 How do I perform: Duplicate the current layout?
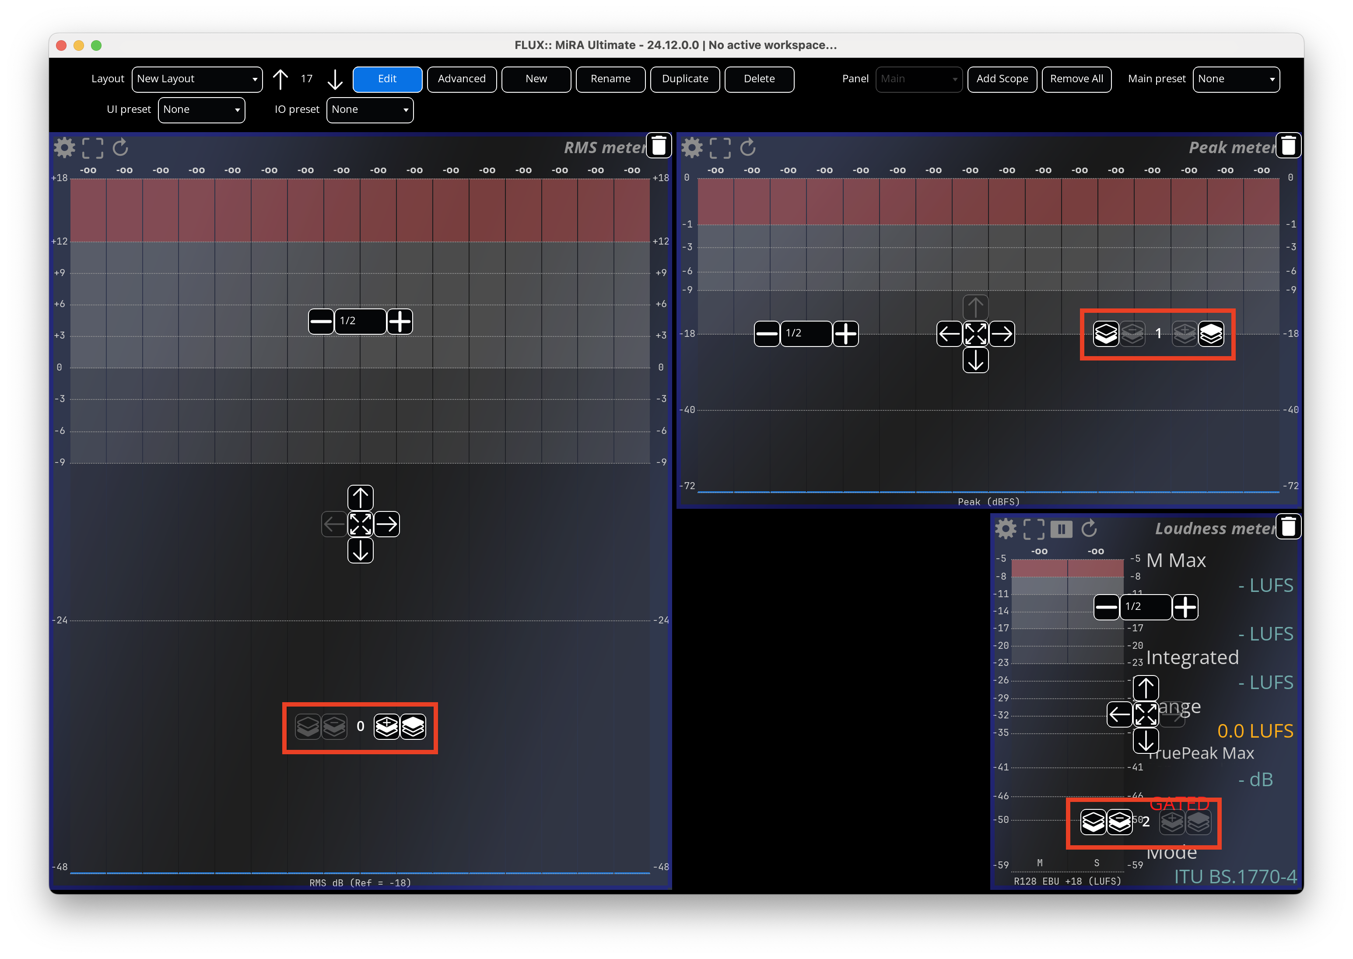pyautogui.click(x=685, y=79)
